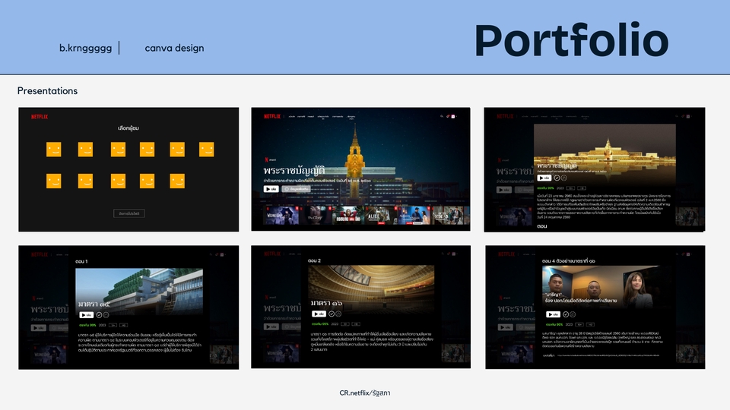Click the play button in the ตอน 2 slide

click(319, 314)
